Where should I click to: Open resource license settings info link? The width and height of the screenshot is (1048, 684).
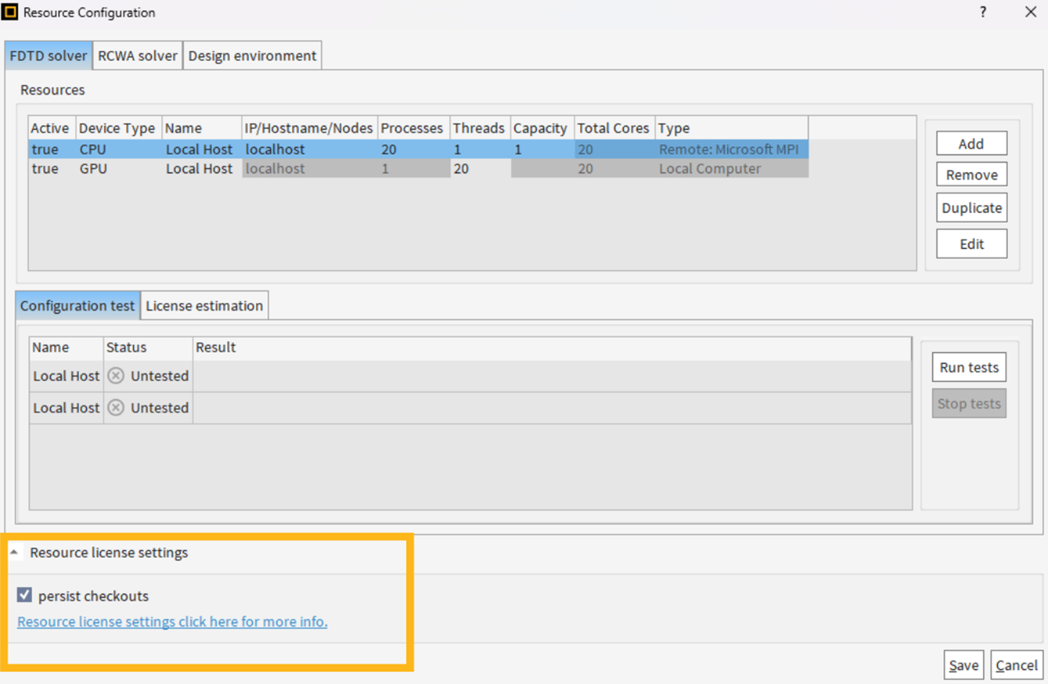tap(172, 622)
